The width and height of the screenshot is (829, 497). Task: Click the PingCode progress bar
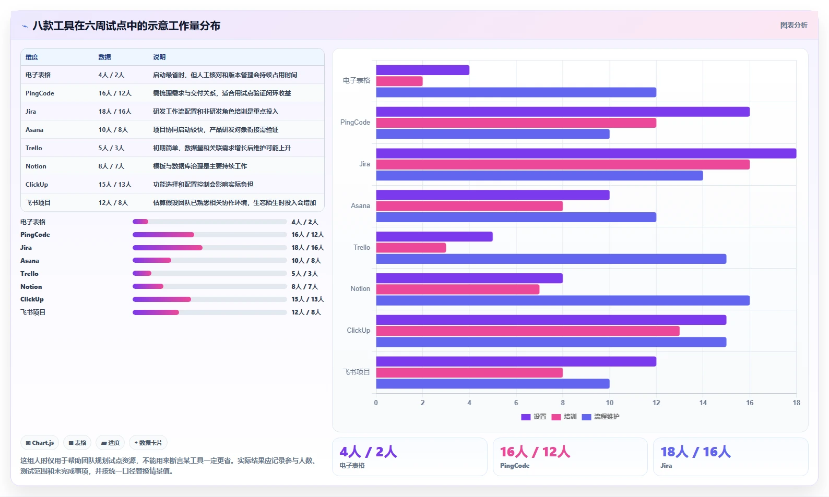[210, 235]
